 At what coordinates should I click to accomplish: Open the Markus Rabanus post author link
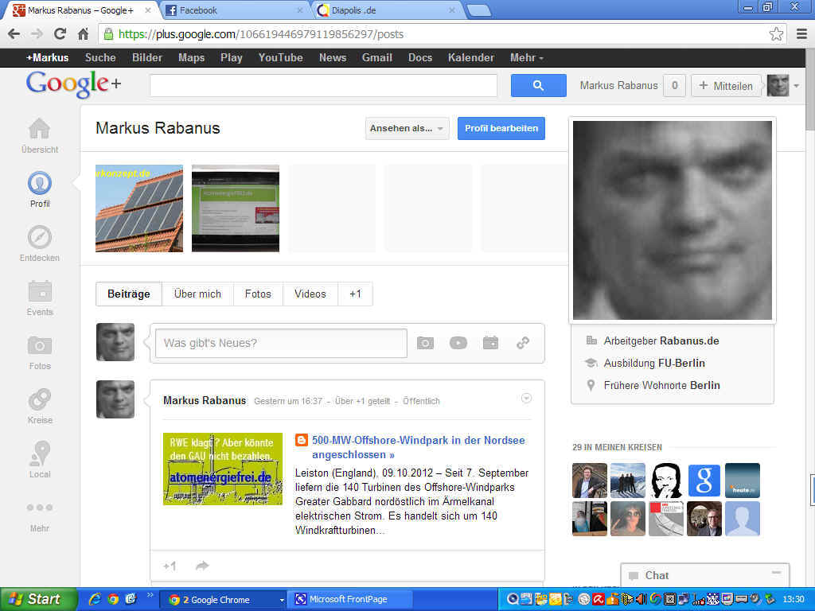[205, 401]
